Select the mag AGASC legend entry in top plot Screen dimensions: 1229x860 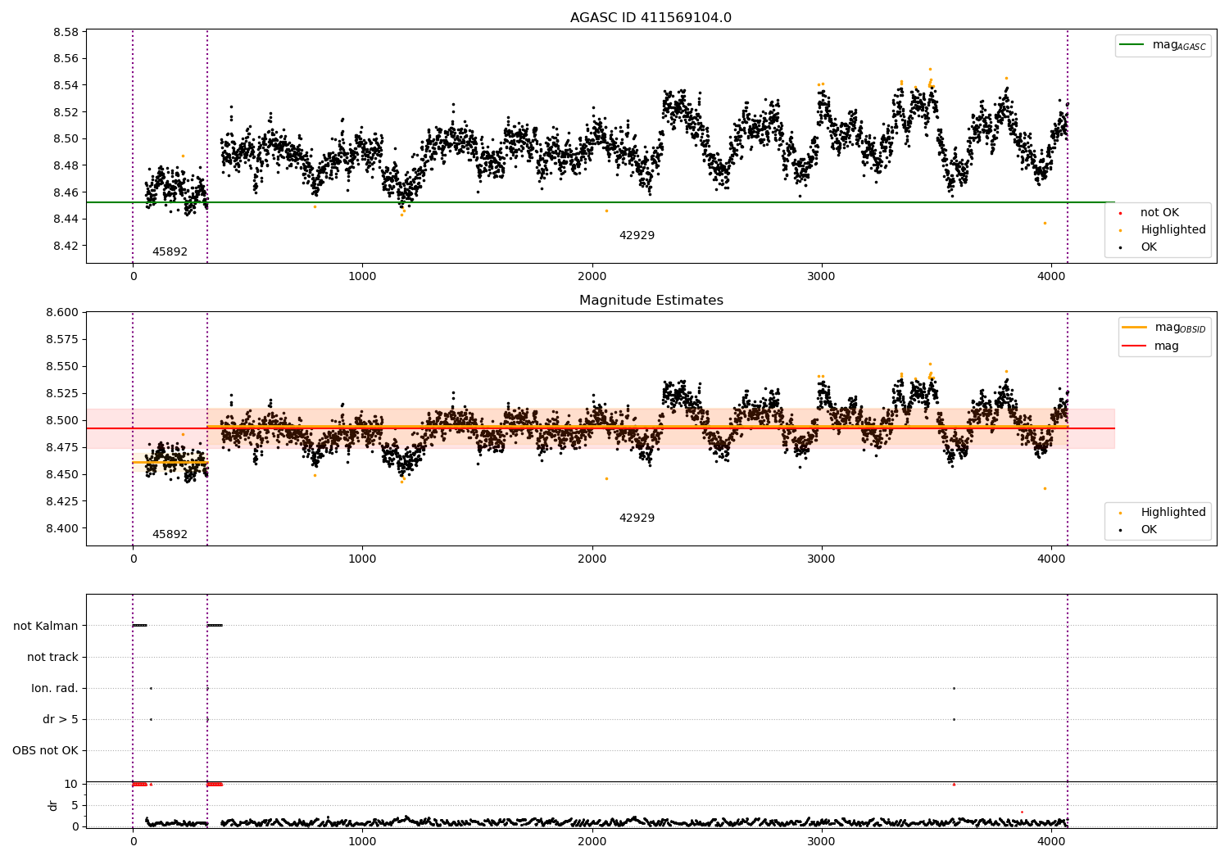1163,45
